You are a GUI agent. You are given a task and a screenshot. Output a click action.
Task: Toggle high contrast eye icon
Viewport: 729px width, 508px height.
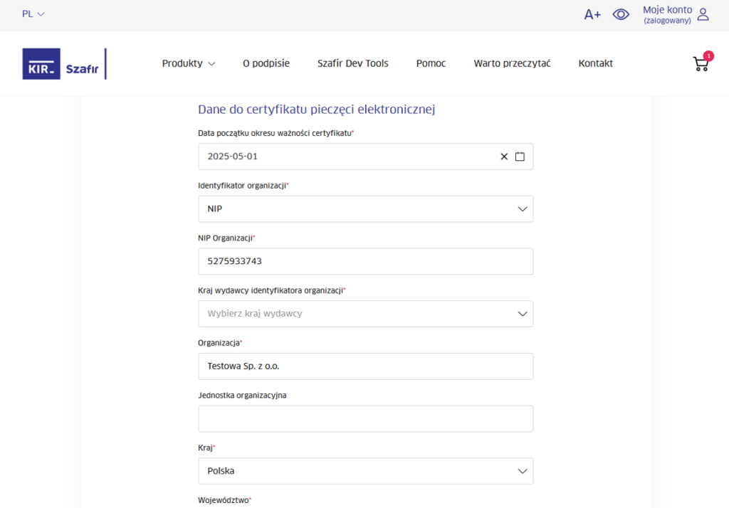[x=621, y=14]
